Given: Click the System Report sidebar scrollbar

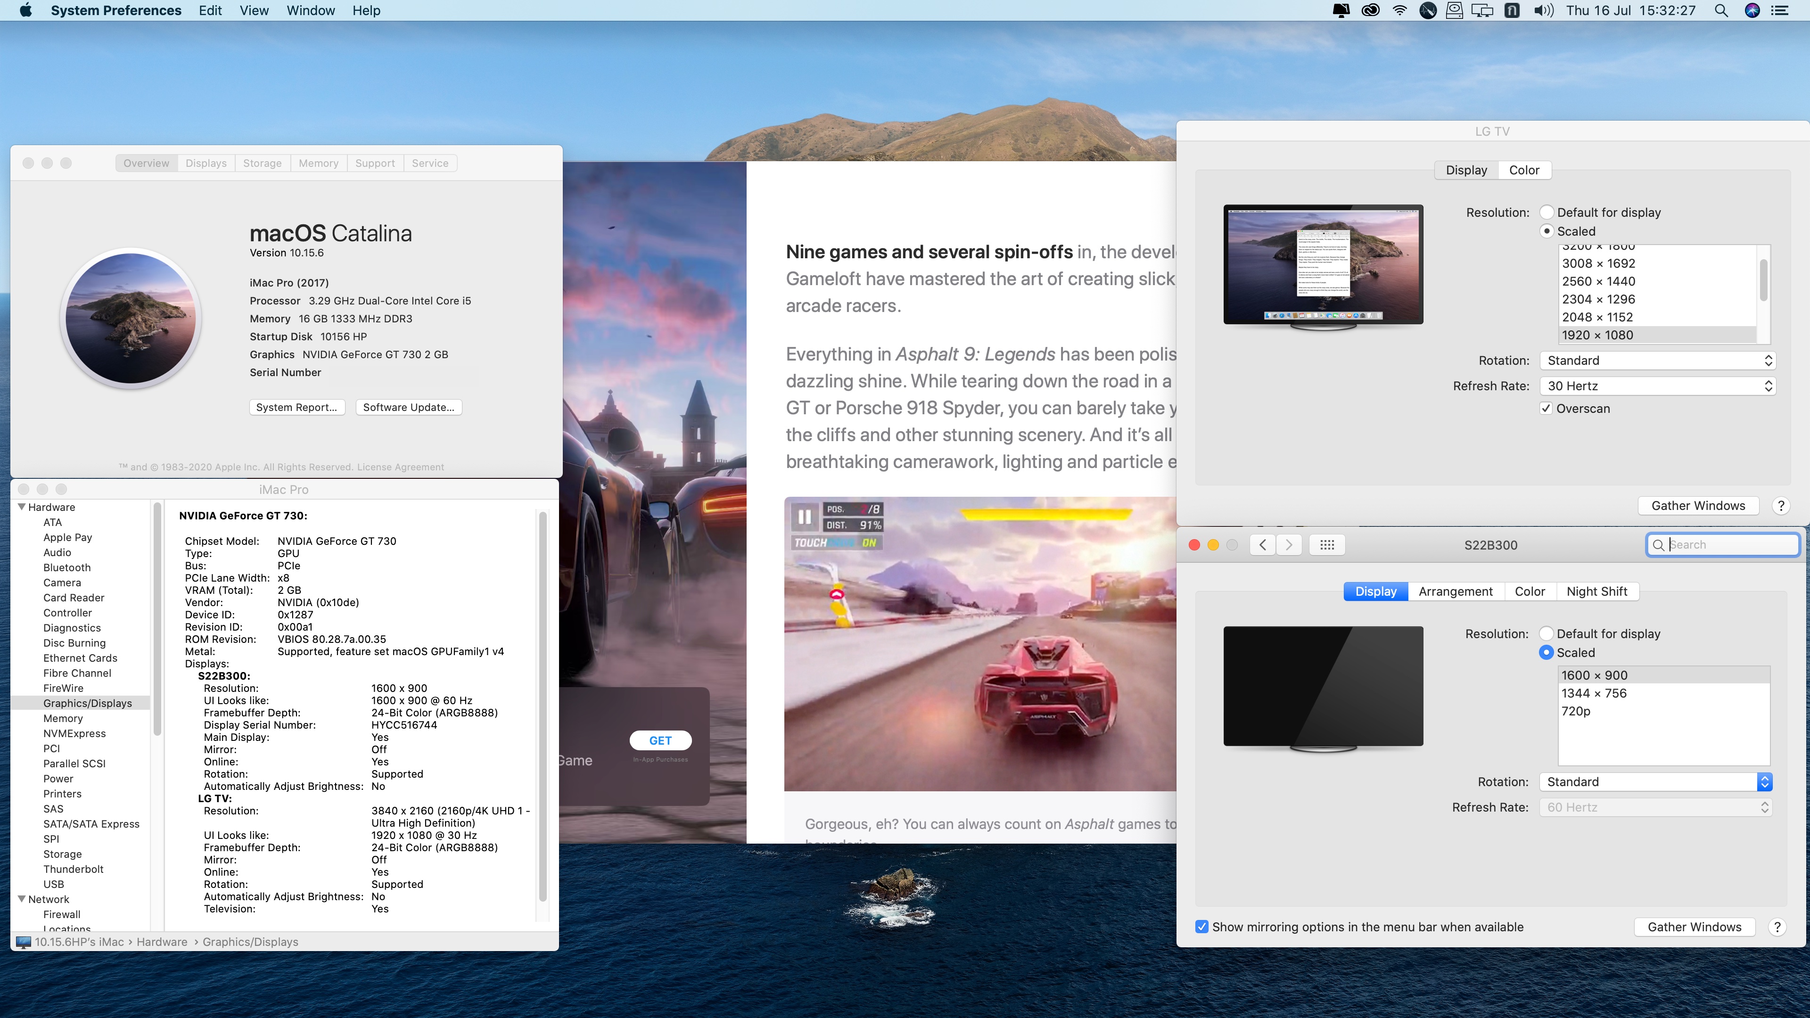Looking at the screenshot, I should [157, 618].
